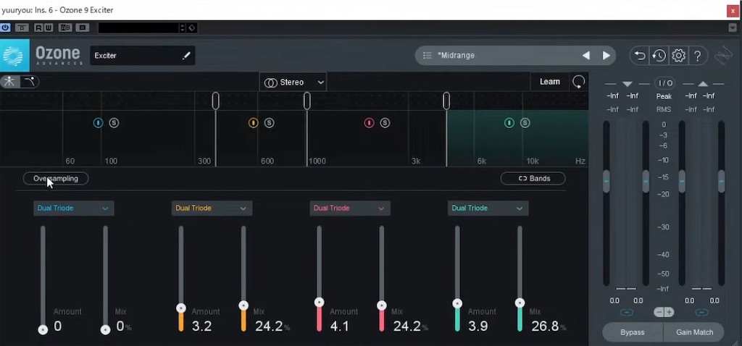The image size is (742, 346).
Task: Click the Exciter module name field
Action: 143,56
